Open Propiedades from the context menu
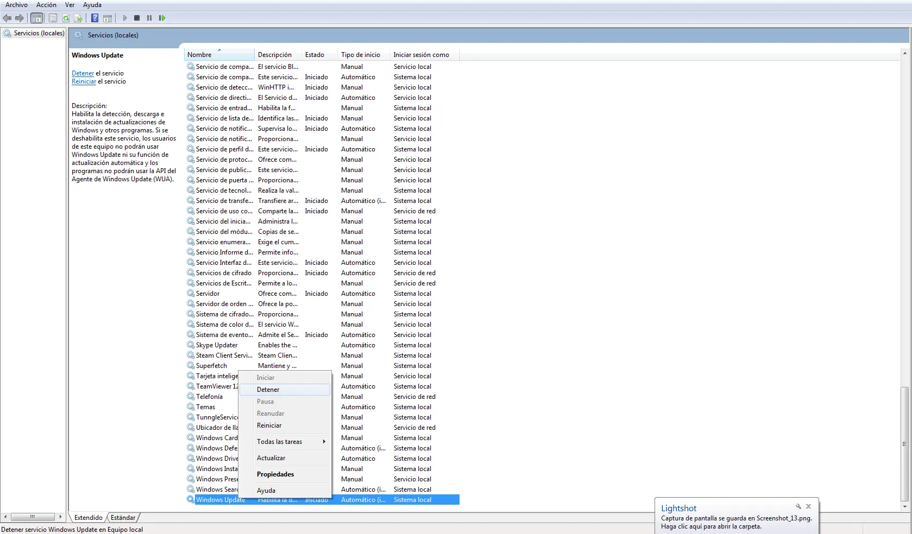 [x=285, y=474]
